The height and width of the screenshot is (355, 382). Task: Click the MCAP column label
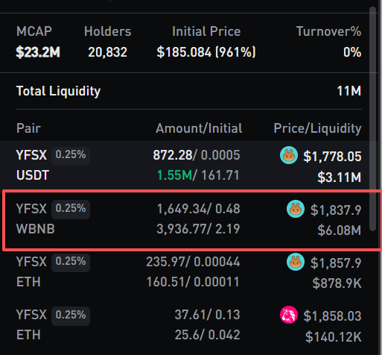[34, 31]
